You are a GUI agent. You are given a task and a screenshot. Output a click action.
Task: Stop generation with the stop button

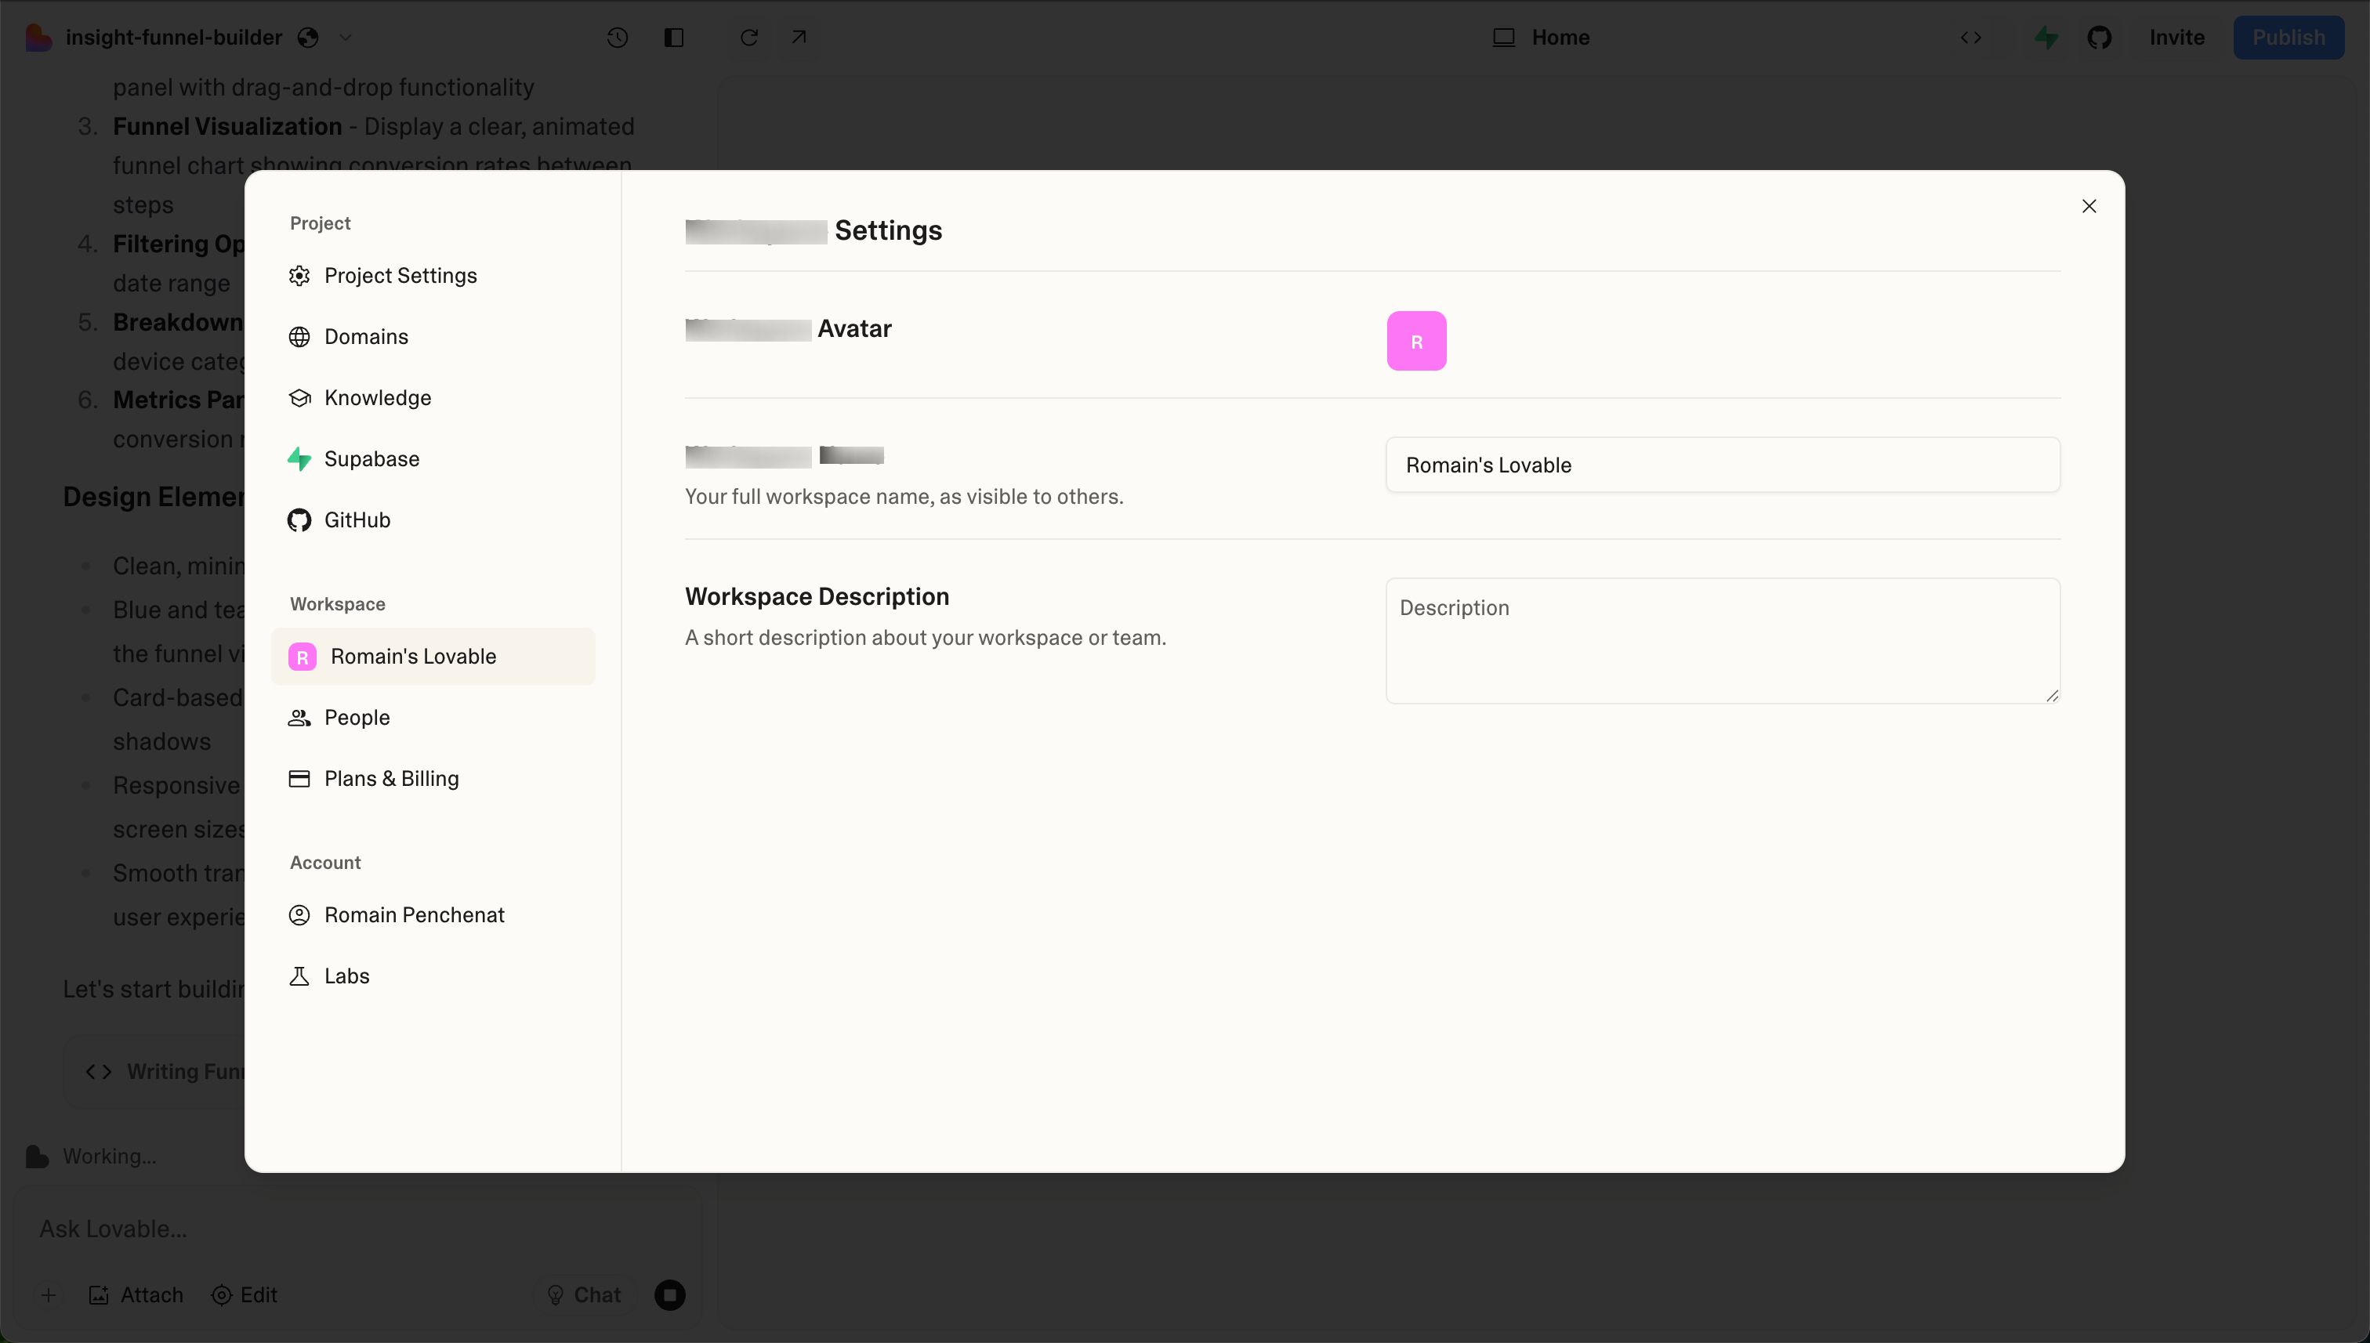pyautogui.click(x=670, y=1295)
